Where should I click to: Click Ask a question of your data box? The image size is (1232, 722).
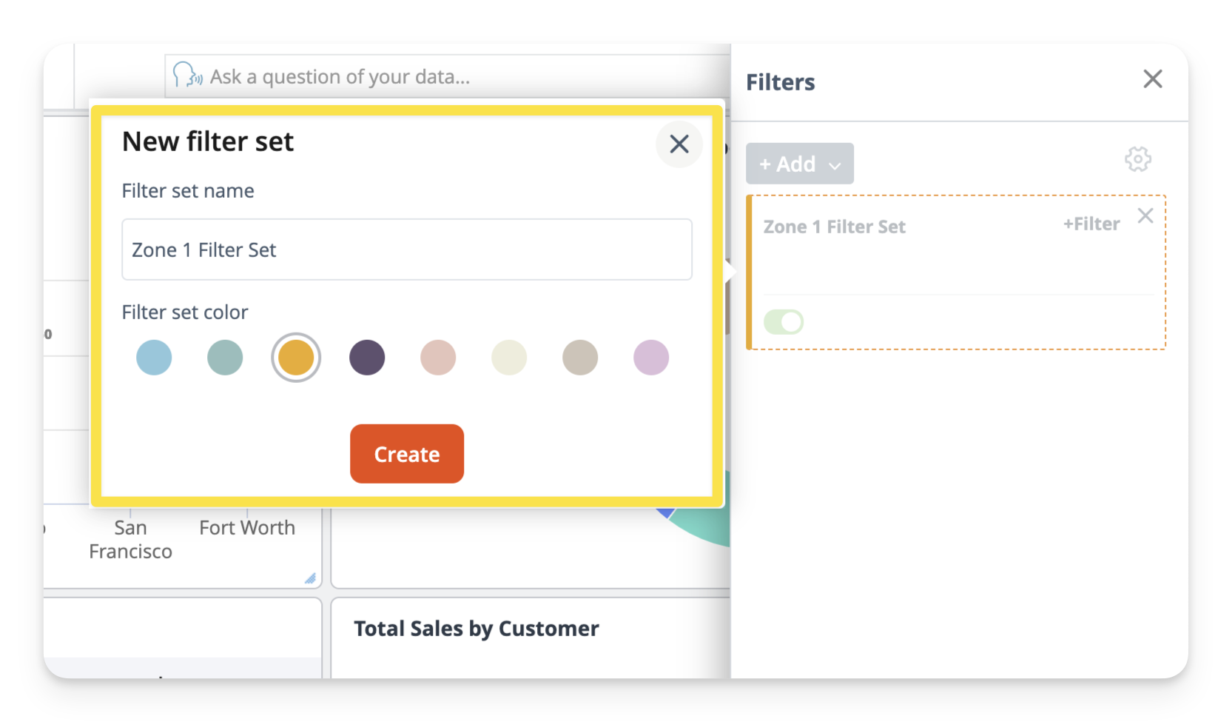tap(447, 76)
